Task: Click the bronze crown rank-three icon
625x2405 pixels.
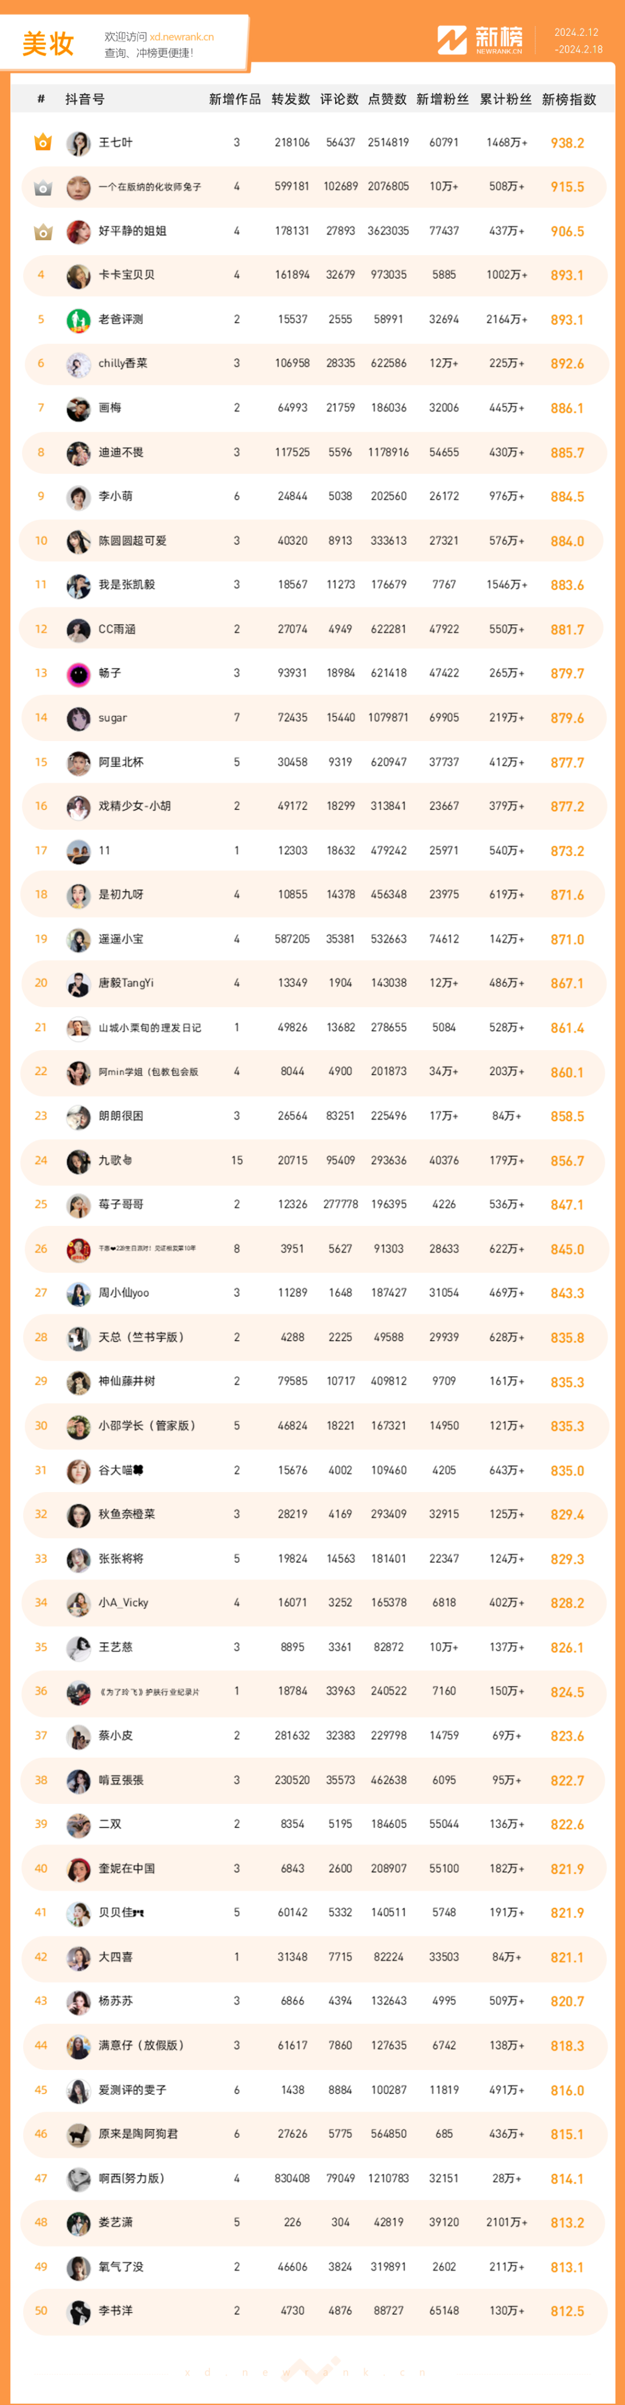Action: [x=42, y=231]
